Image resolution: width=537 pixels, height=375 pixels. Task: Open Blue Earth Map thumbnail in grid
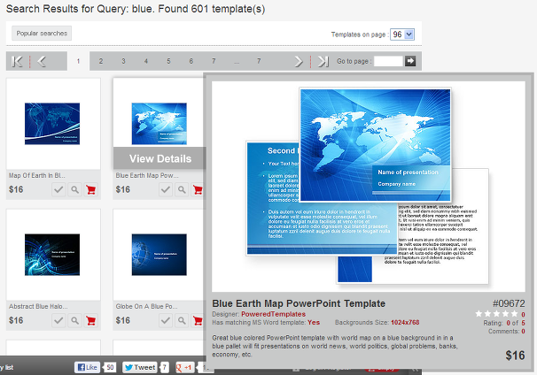pos(160,124)
